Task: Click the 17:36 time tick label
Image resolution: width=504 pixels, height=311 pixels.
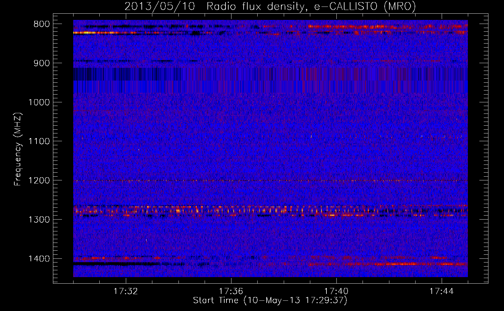Action: (x=231, y=291)
